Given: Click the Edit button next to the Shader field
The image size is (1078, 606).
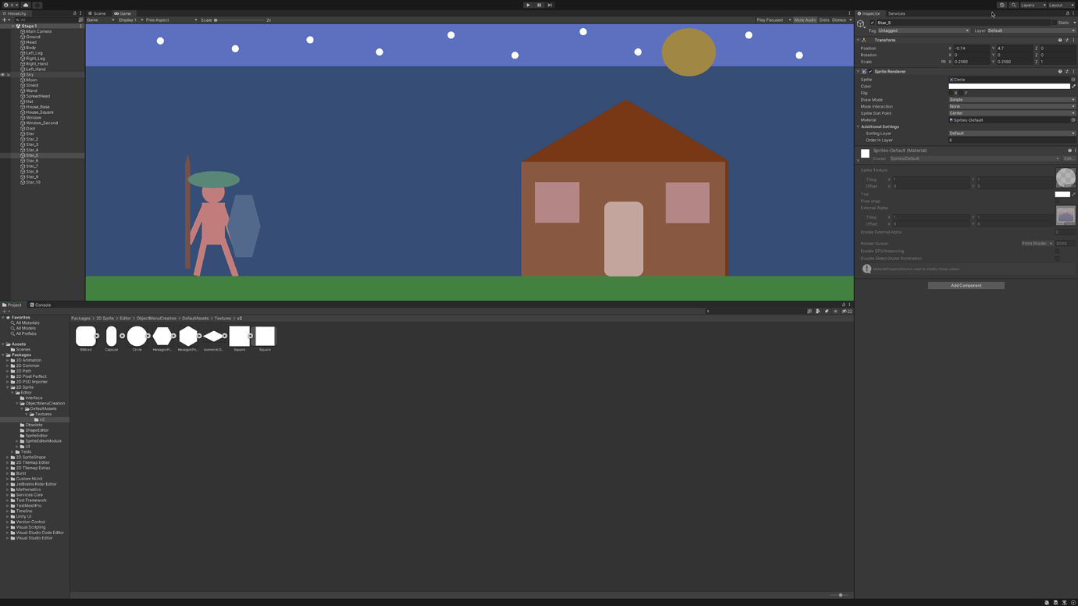Looking at the screenshot, I should tap(1069, 158).
